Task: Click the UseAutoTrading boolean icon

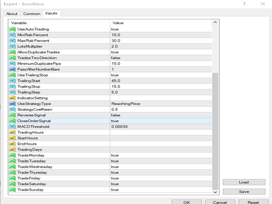Action: [x=12, y=29]
